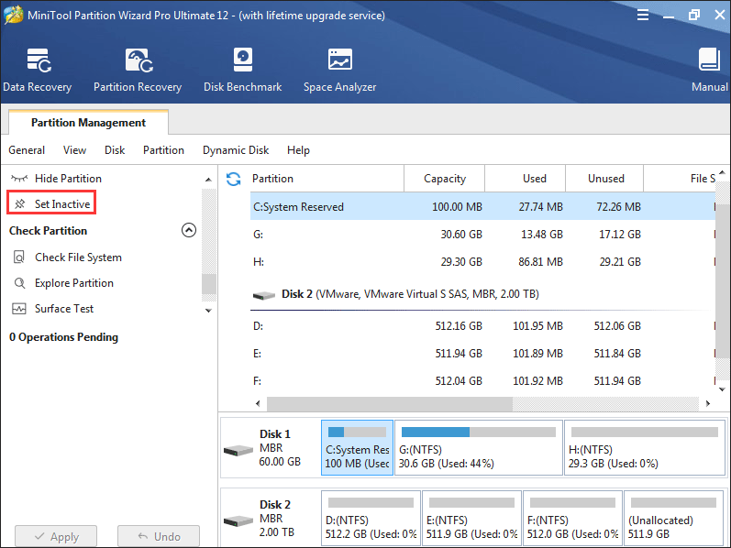Viewport: 731px width, 548px height.
Task: Click the Check File System icon
Action: pyautogui.click(x=19, y=258)
